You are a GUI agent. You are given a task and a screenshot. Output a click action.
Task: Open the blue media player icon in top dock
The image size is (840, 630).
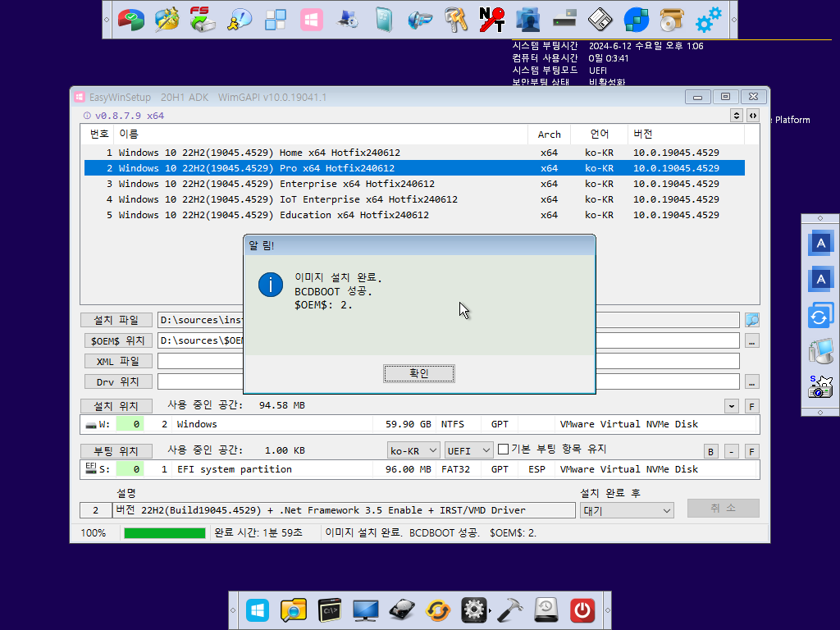tap(420, 20)
